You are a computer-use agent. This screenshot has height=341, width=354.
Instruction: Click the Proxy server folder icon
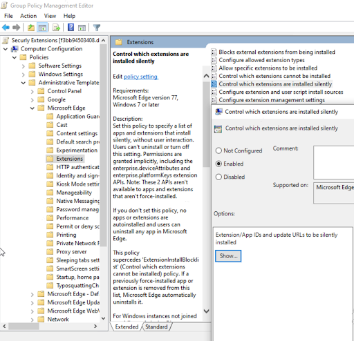pyautogui.click(x=50, y=251)
